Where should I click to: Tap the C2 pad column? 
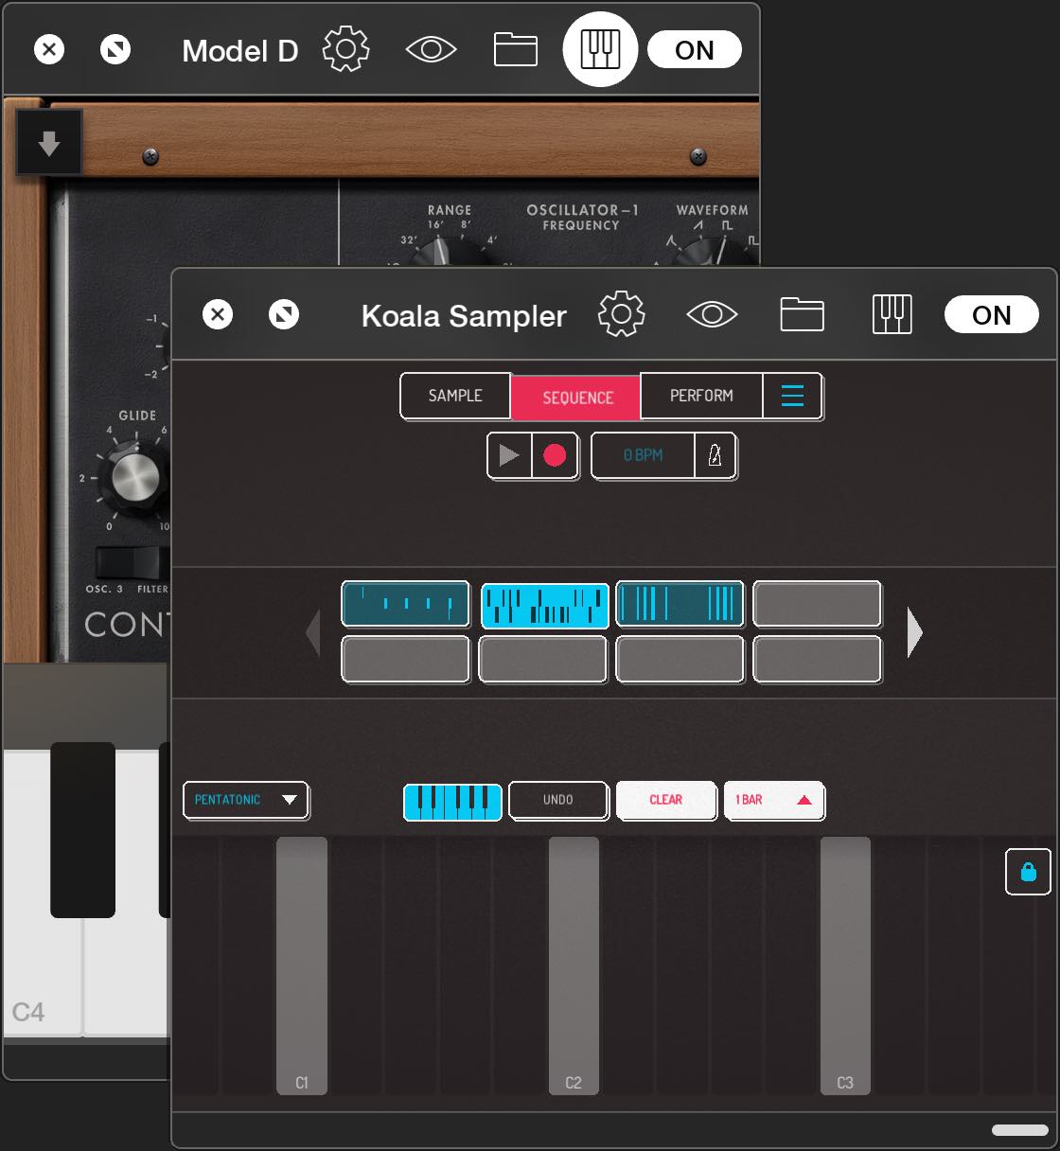point(572,965)
